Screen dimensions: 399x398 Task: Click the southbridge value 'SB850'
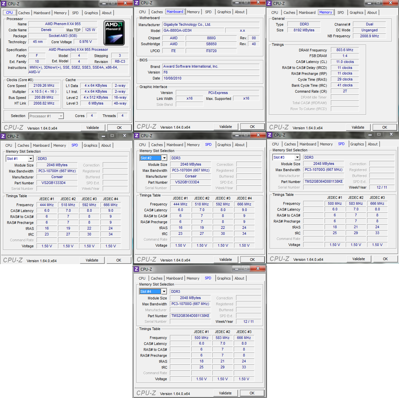point(211,44)
